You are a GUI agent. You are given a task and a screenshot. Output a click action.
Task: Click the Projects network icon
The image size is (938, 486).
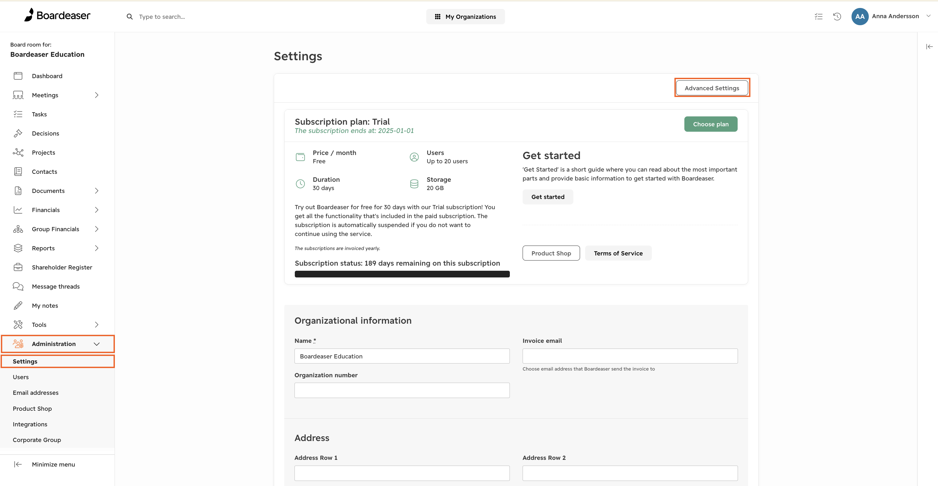pos(18,152)
